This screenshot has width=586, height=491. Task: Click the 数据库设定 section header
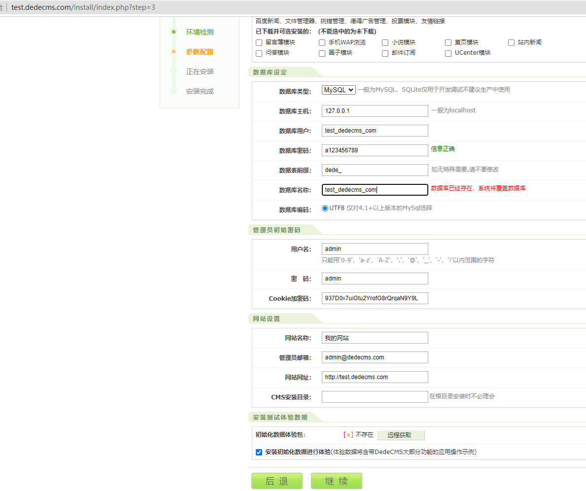(x=270, y=72)
